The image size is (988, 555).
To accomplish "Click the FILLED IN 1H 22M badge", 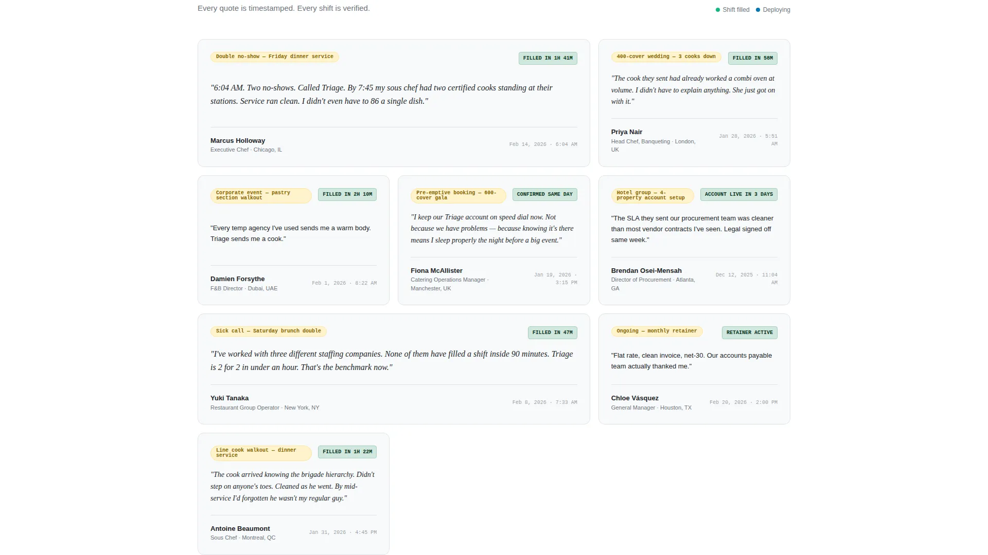I will [x=347, y=452].
